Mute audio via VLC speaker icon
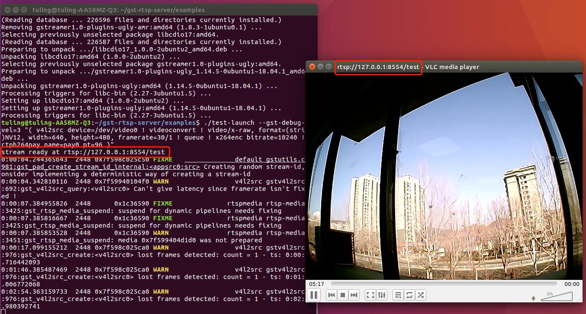Viewport: 586px width, 314px height. 534,298
